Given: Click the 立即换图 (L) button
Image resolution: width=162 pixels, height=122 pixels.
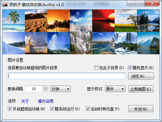Looking at the screenshot, I should pos(141,89).
